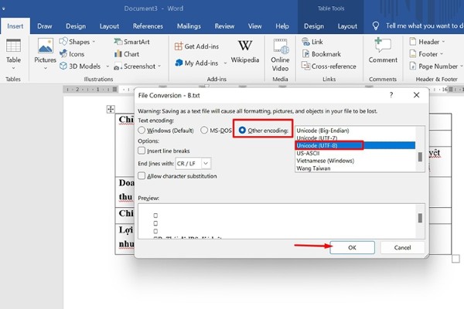Open Get Add-ins

pyautogui.click(x=196, y=46)
